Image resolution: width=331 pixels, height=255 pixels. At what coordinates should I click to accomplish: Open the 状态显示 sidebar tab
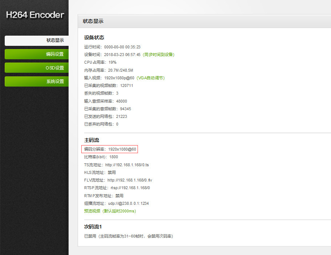coord(37,40)
